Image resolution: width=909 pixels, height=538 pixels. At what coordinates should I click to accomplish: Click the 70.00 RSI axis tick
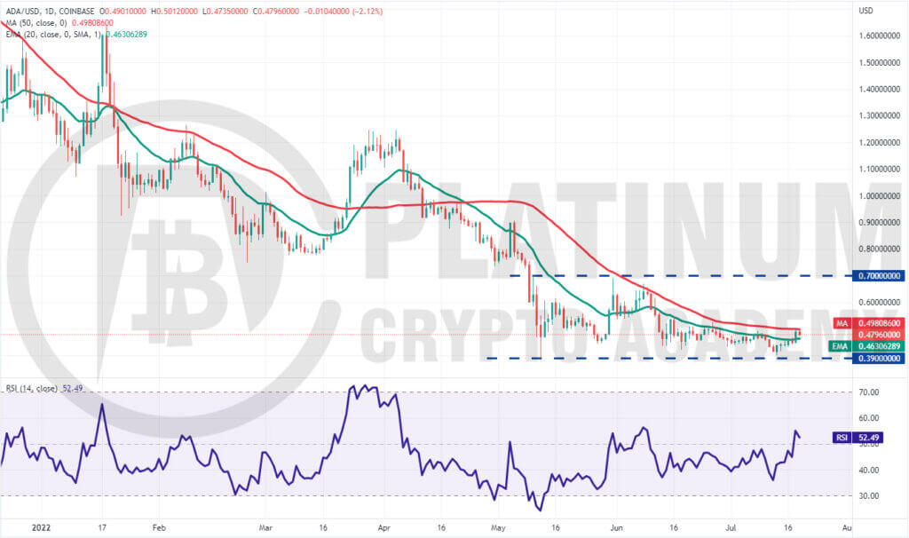868,392
